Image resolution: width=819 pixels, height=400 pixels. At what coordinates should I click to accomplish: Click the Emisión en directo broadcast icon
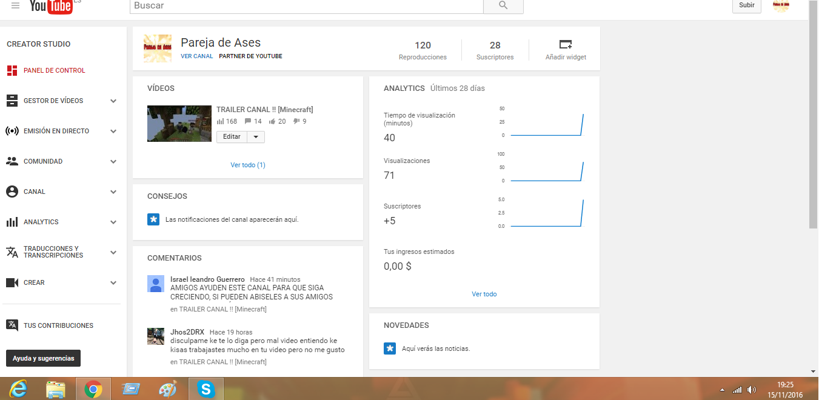tap(12, 131)
